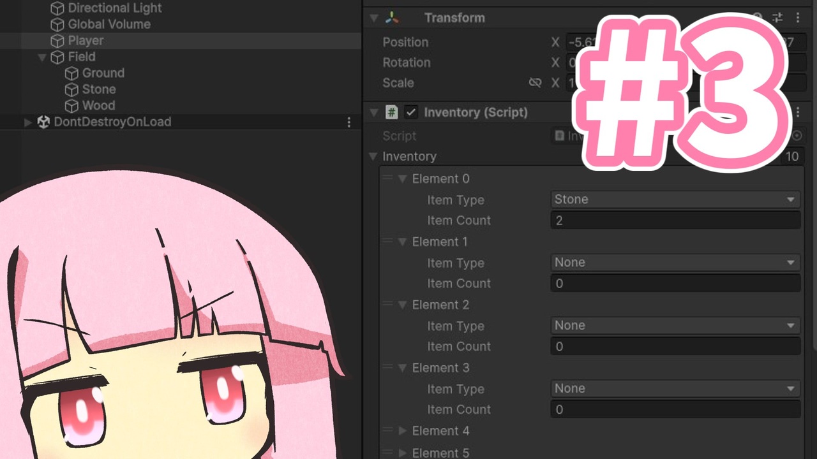The image size is (817, 459).
Task: Open Element 1 Item Type dropdown
Action: [x=675, y=263]
